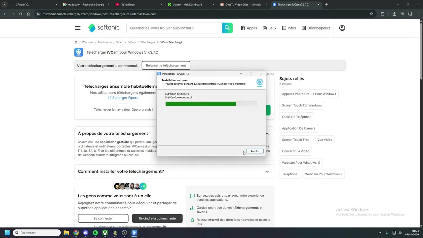Image resolution: width=423 pixels, height=238 pixels.
Task: Open media controls icon in Chrome toolbar
Action: (402, 14)
